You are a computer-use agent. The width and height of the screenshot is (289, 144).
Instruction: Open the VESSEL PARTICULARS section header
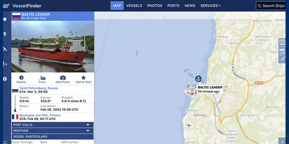click(52, 137)
